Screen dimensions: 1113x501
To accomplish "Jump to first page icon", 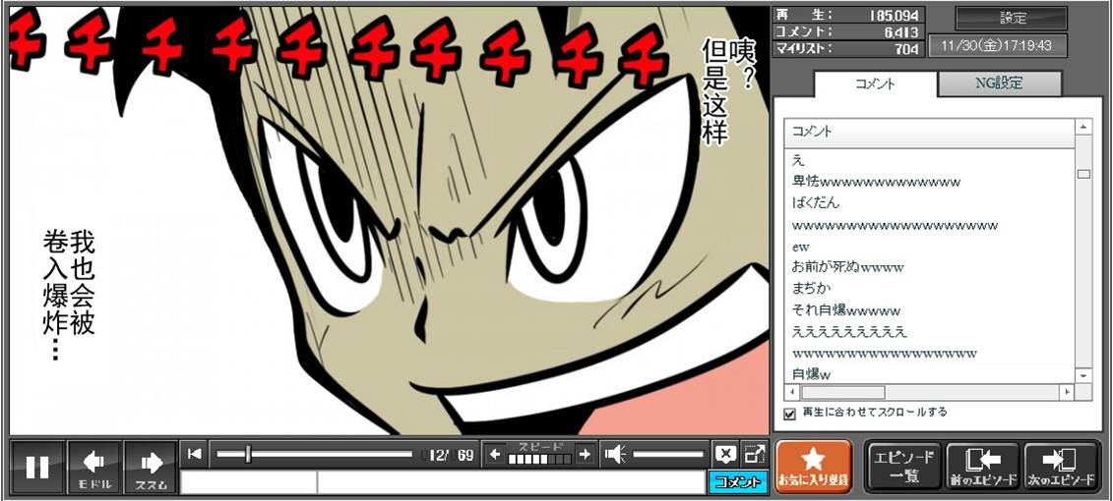I will 195,454.
